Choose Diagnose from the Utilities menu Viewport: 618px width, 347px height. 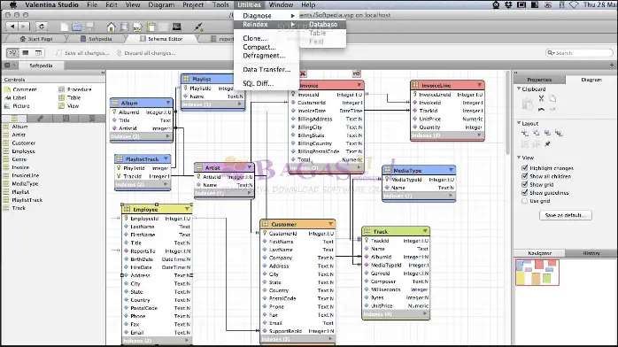[x=267, y=16]
